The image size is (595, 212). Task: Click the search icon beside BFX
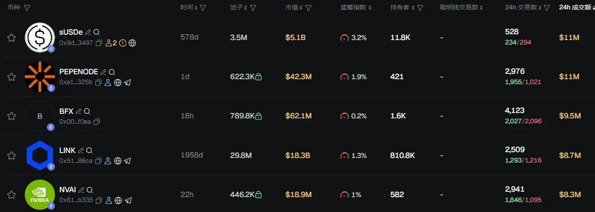(87, 111)
